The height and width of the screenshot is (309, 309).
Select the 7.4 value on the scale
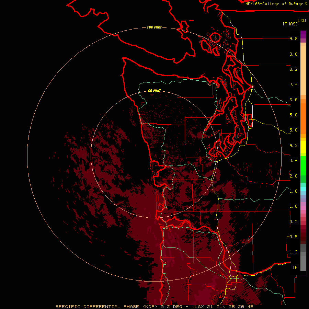(294, 84)
